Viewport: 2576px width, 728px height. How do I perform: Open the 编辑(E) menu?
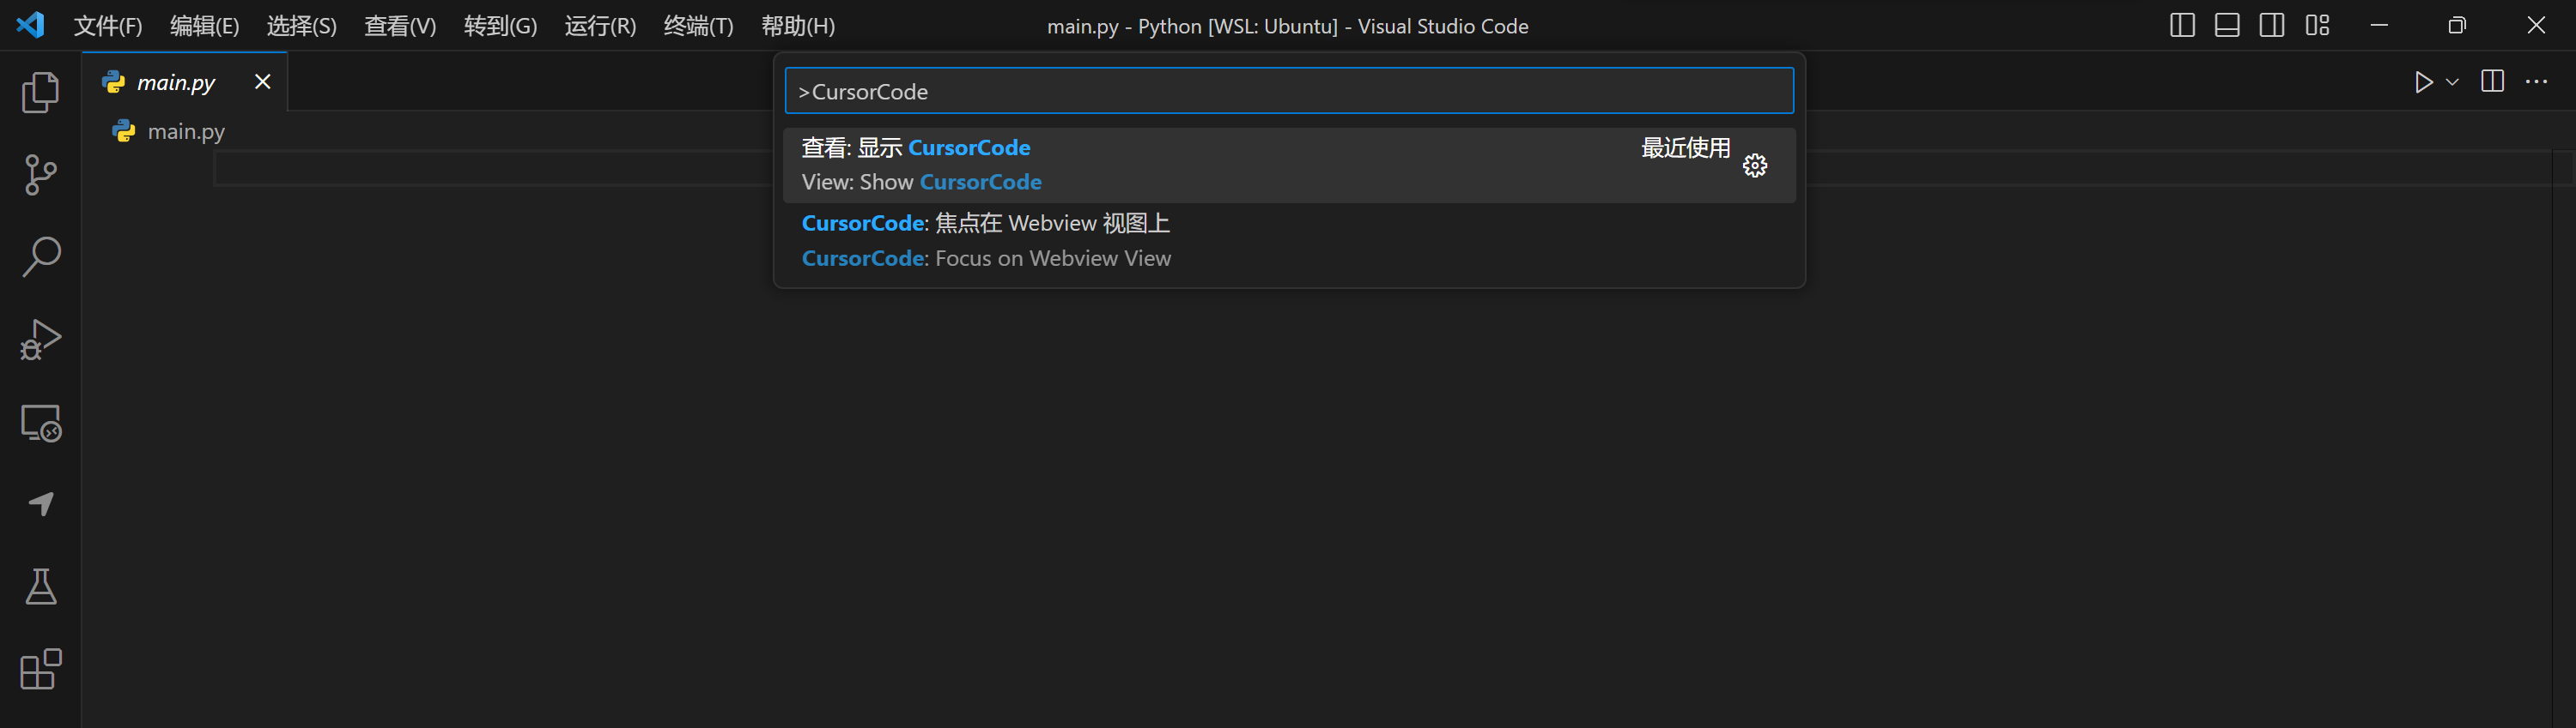(204, 26)
